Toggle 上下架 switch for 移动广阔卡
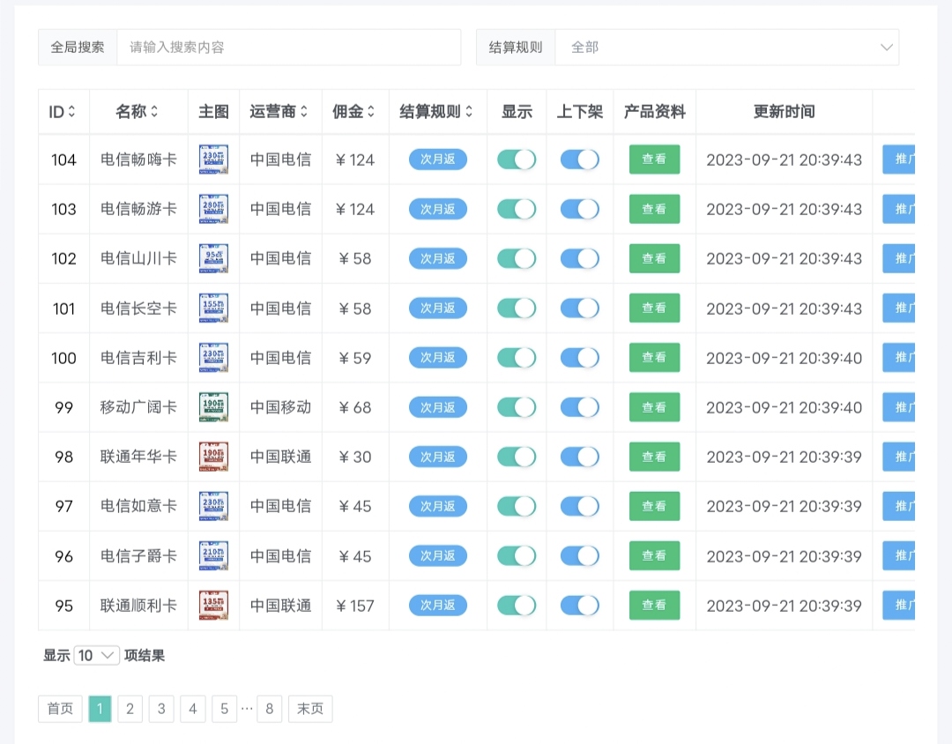This screenshot has height=744, width=952. [x=579, y=407]
